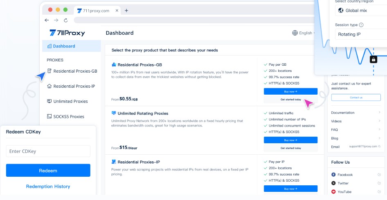Click the YouTube logo icon

(333, 191)
